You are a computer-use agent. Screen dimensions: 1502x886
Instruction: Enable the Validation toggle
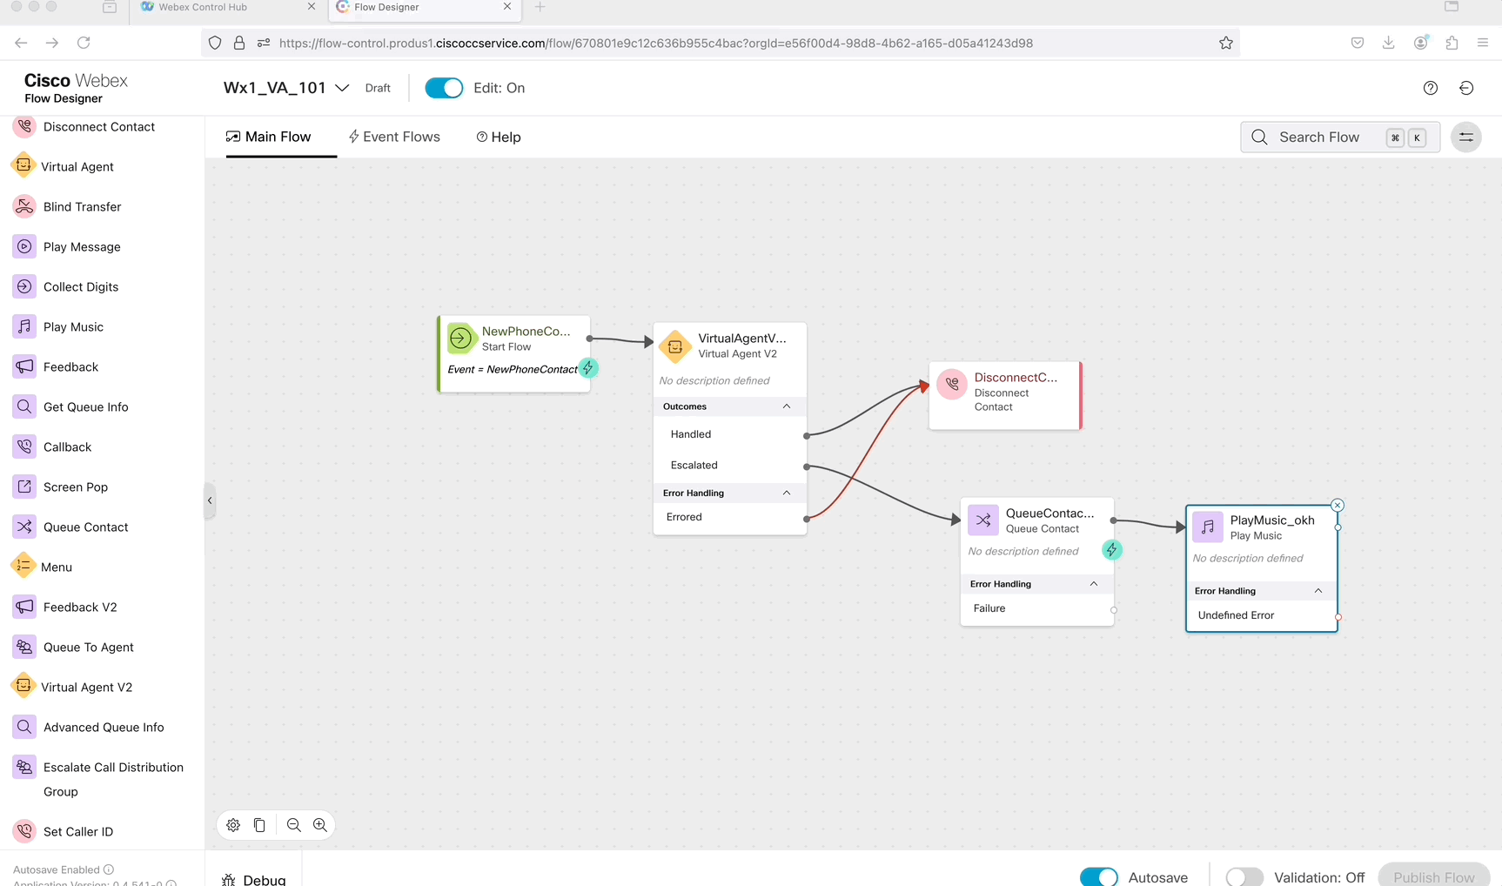pyautogui.click(x=1244, y=876)
